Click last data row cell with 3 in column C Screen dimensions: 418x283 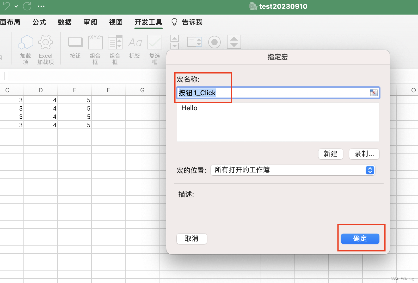pos(12,125)
